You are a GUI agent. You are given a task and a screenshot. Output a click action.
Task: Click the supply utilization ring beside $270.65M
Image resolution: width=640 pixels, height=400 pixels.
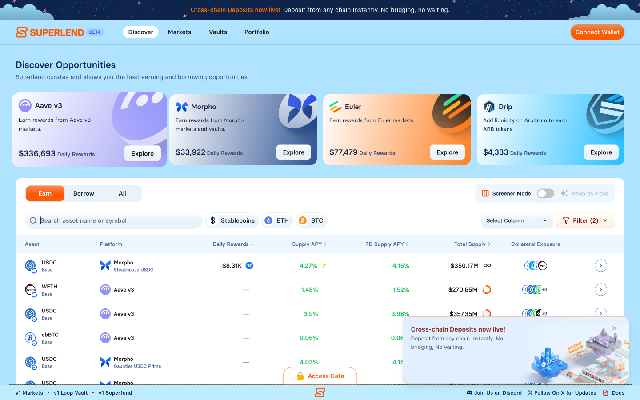coord(487,290)
